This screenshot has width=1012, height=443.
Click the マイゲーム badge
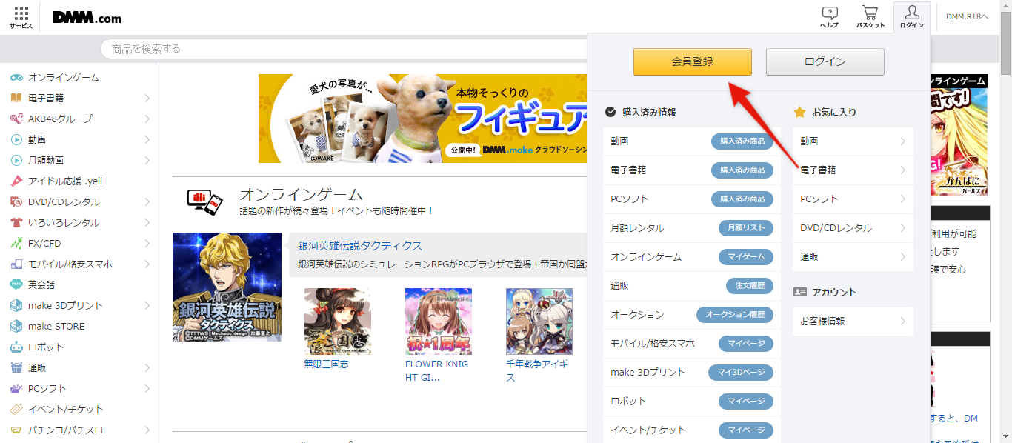click(x=746, y=256)
